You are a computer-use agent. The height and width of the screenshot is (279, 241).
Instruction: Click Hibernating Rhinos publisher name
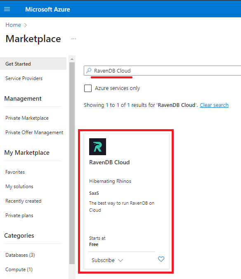pos(110,181)
